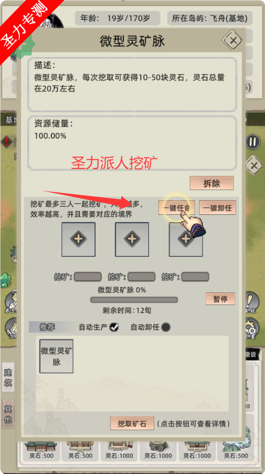265x474 pixels.
Task: Add a miner to the first slot
Action: (x=79, y=239)
